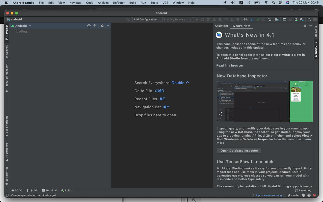Screen dimensions: 323x202
Task: Toggle the 2: Favorites tool window
Action: (x=7, y=176)
